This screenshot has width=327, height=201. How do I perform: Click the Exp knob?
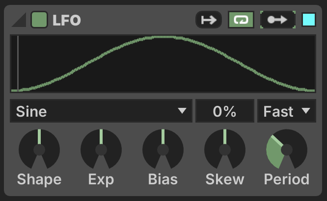click(x=101, y=150)
